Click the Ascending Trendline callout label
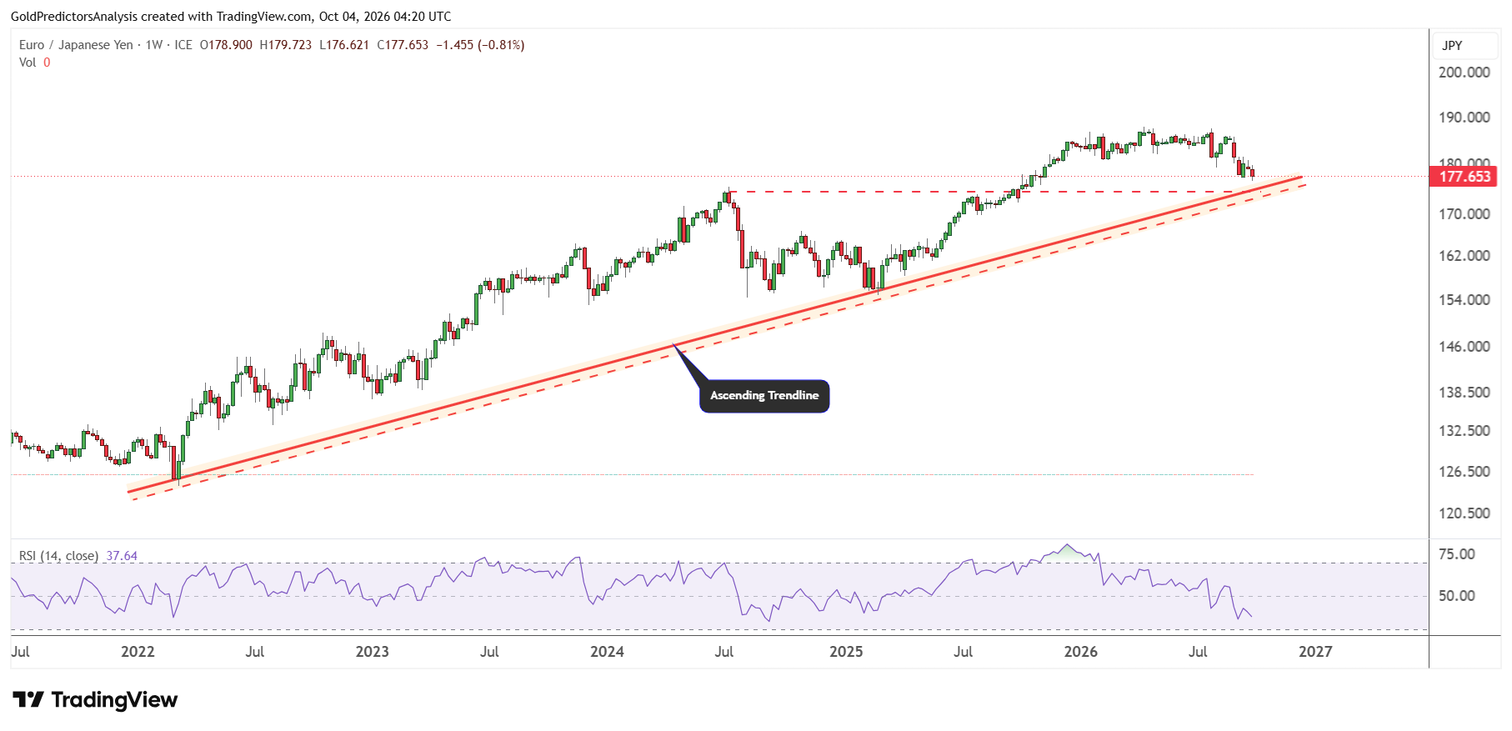Image resolution: width=1512 pixels, height=731 pixels. 764,396
